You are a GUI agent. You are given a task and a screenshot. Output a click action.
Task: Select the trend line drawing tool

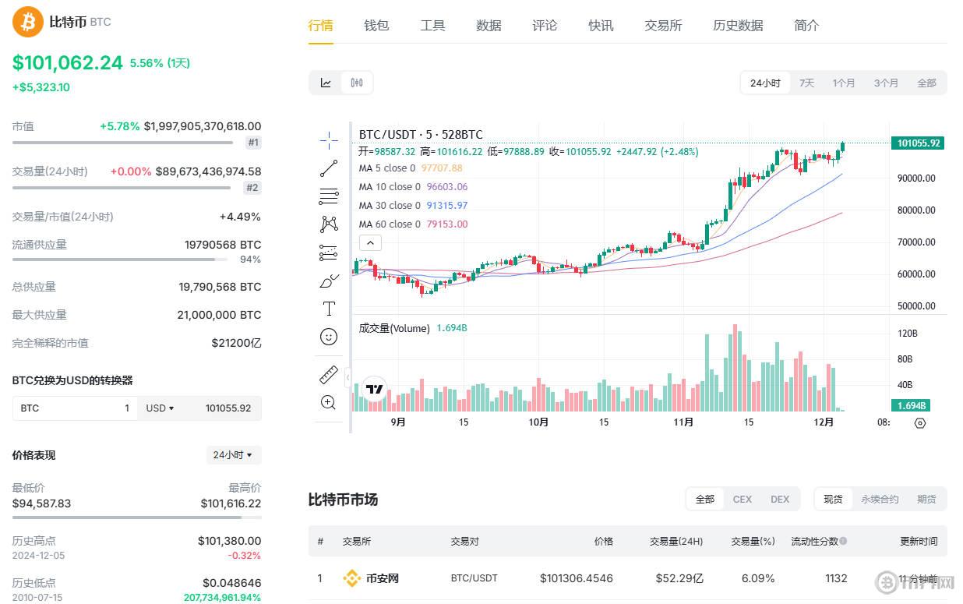pos(329,168)
